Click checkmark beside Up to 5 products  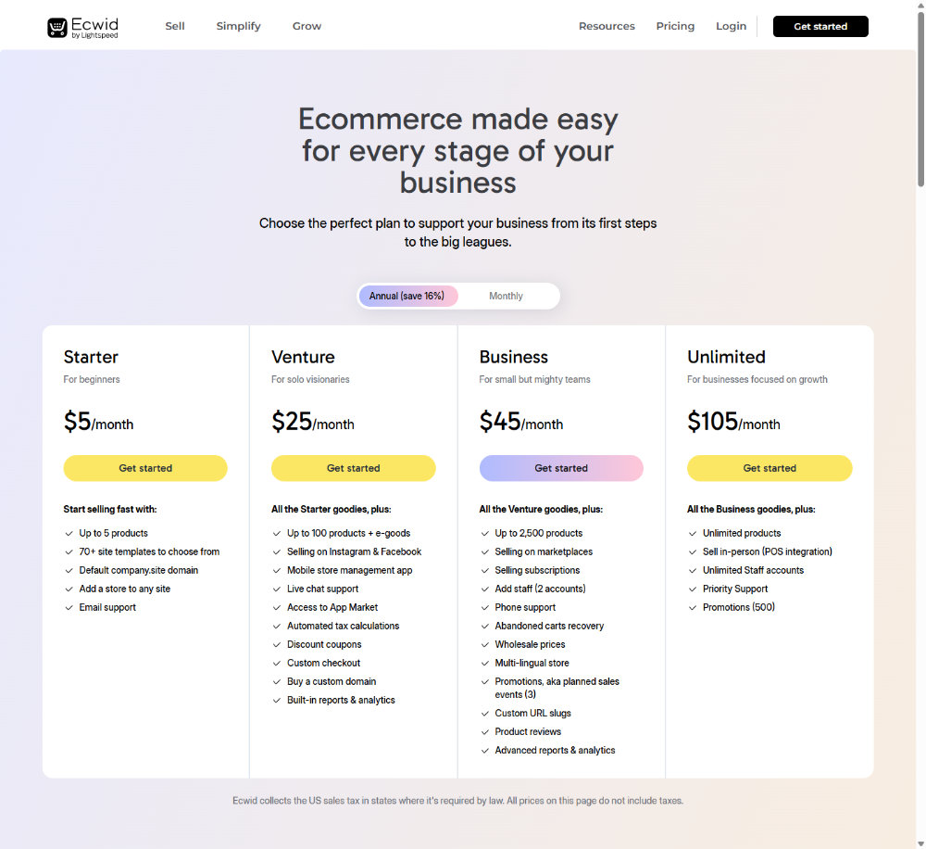pyautogui.click(x=69, y=534)
